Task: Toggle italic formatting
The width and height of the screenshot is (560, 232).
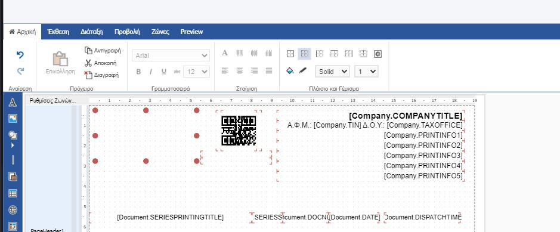Action: coord(151,72)
